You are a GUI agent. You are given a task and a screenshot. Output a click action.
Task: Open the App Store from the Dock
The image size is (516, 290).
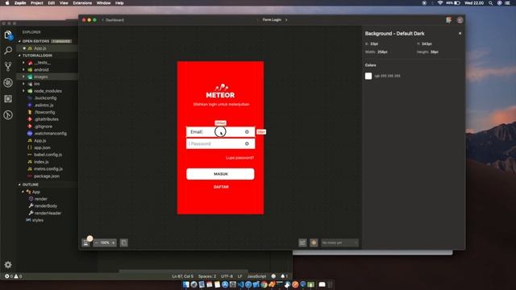point(225,284)
